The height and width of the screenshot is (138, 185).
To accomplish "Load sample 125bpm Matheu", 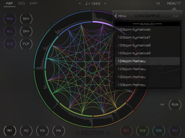I will tap(147, 69).
